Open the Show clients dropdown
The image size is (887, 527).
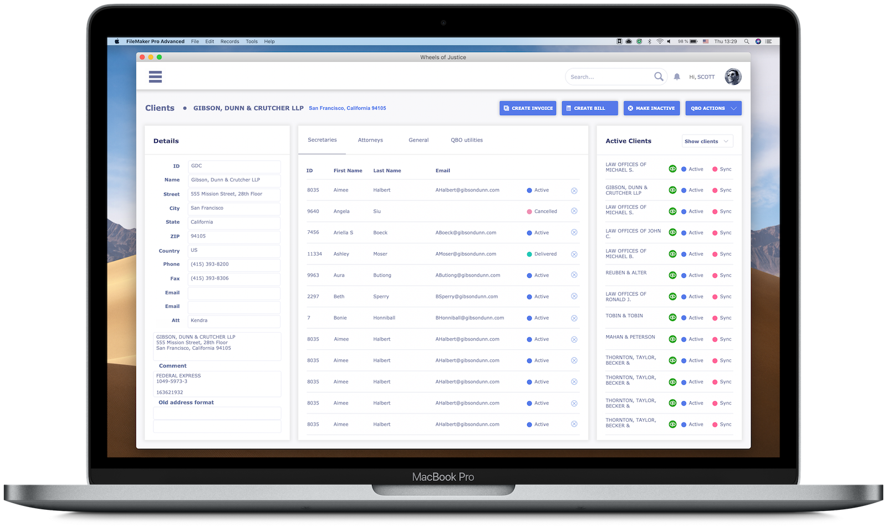707,141
